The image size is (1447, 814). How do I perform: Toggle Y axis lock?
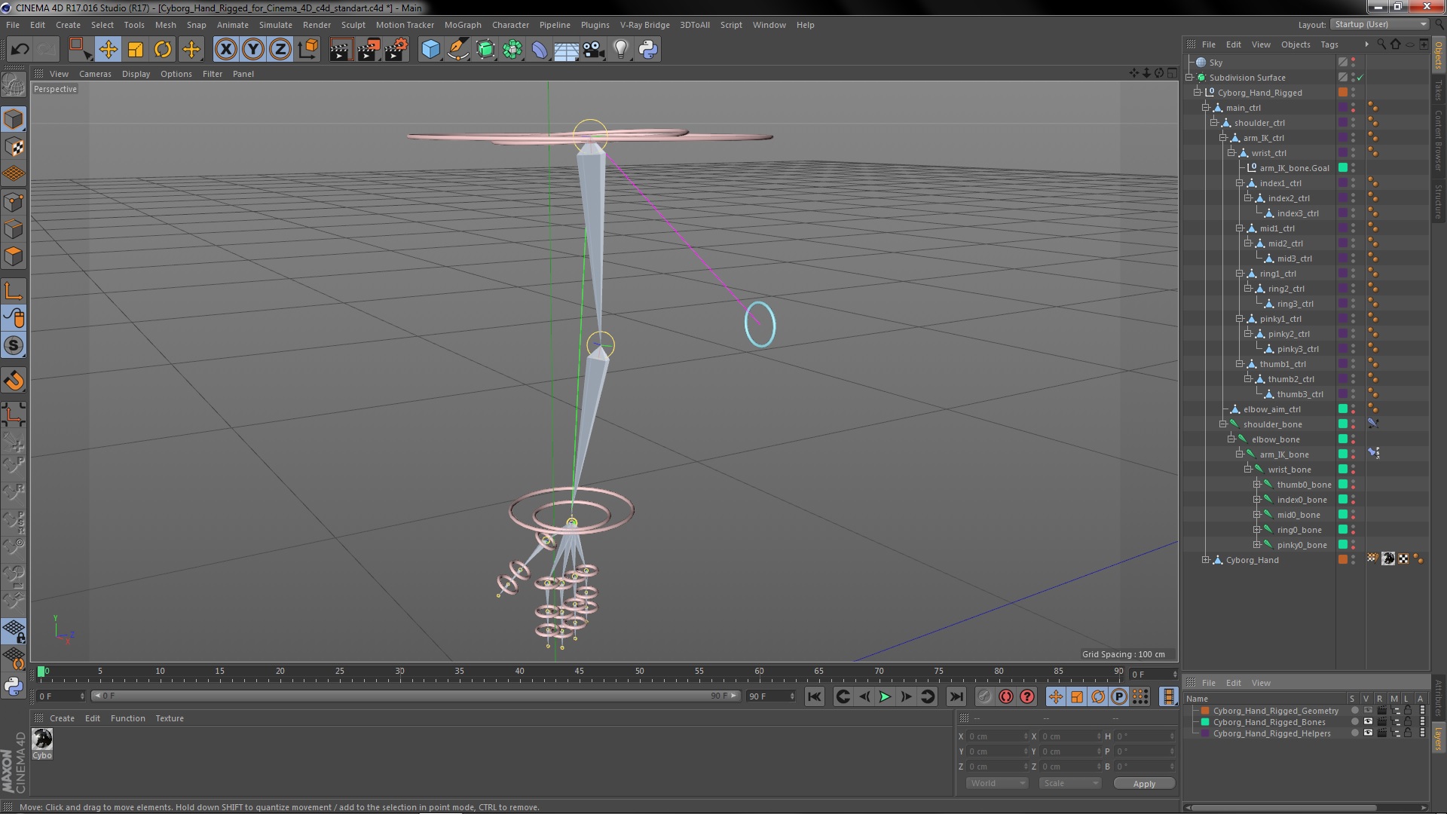tap(253, 50)
